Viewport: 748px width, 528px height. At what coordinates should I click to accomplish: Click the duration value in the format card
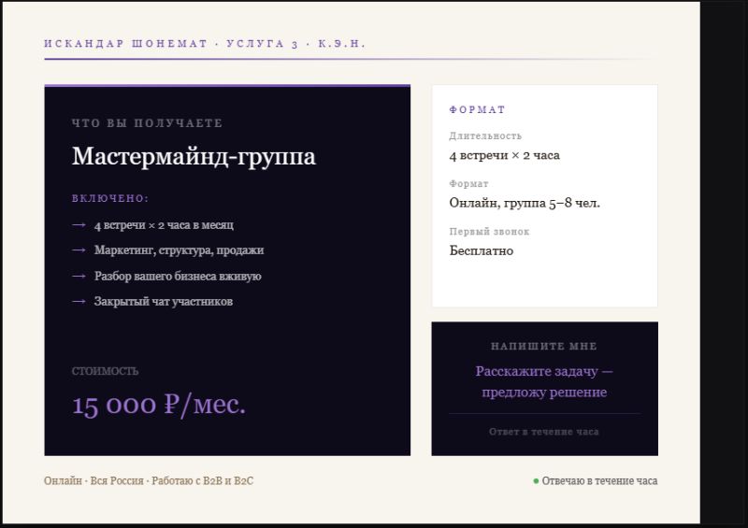pos(504,155)
